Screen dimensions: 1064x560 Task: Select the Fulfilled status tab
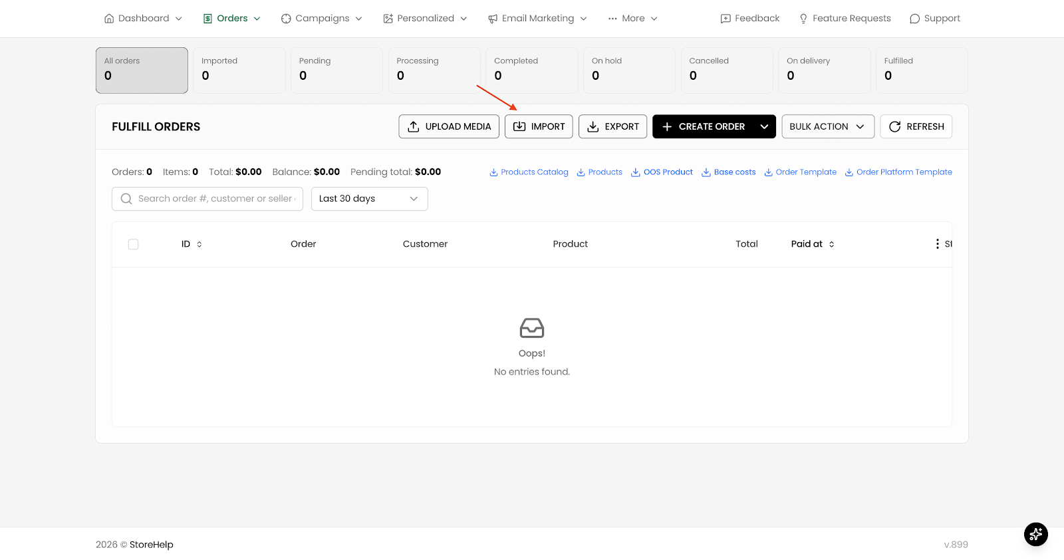[x=922, y=70]
